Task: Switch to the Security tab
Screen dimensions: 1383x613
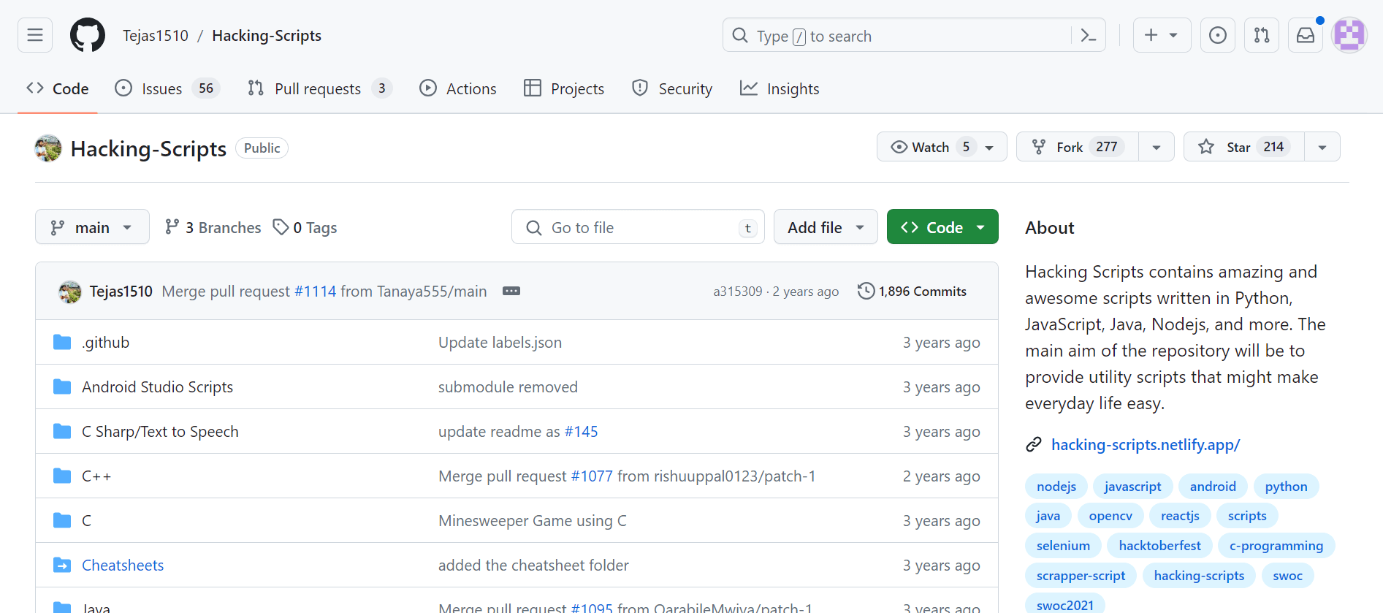Action: coord(672,88)
